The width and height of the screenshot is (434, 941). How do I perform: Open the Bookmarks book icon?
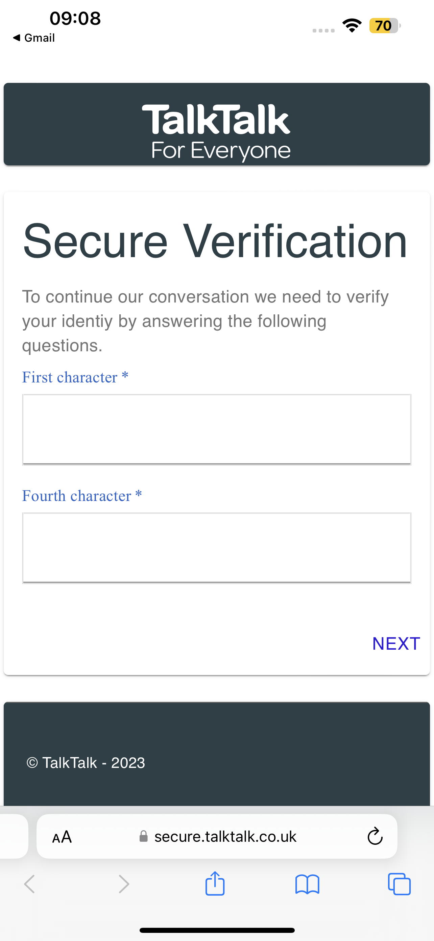point(307,884)
